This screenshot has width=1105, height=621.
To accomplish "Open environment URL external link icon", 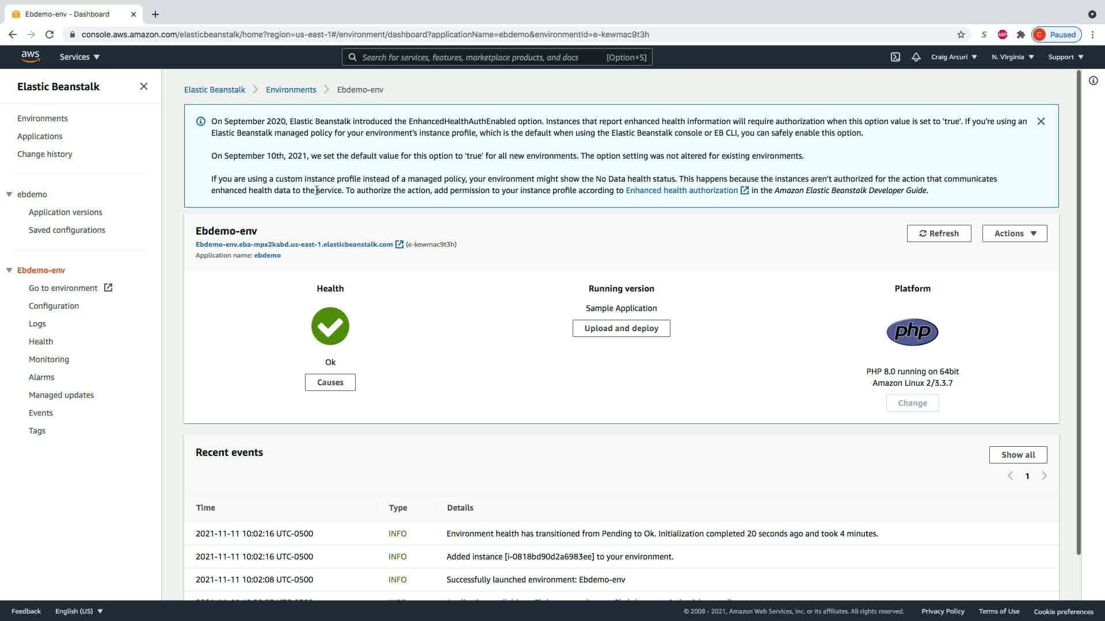I will pos(399,244).
